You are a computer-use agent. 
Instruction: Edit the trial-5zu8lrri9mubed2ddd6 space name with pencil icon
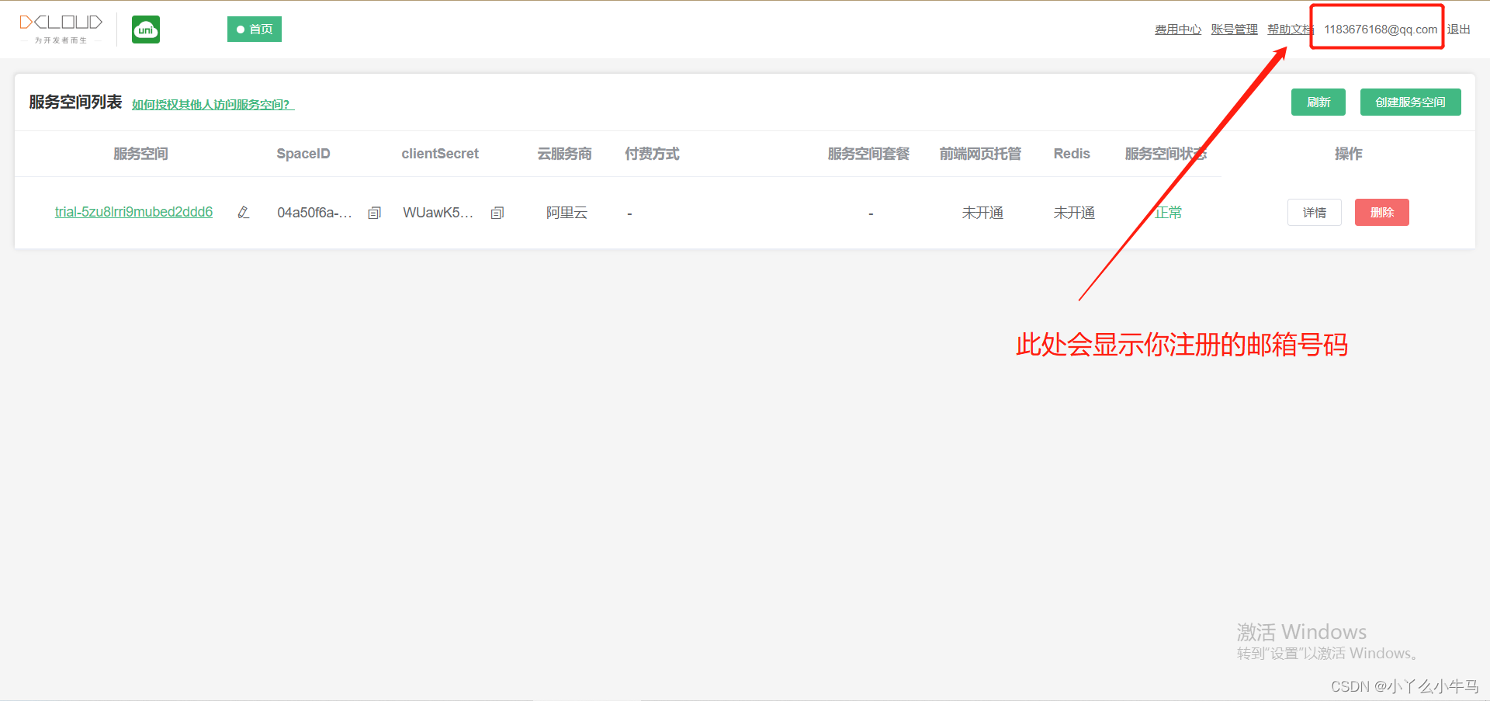(x=243, y=212)
